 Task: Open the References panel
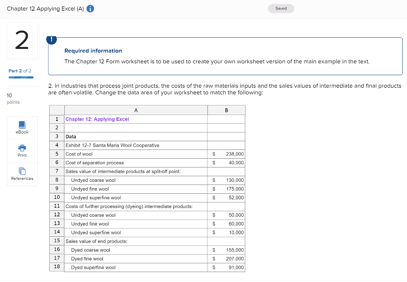[x=22, y=174]
